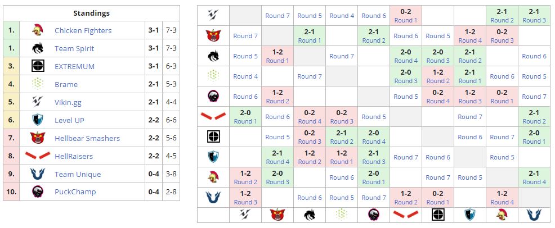Open the Team Spirit team name link
The height and width of the screenshot is (228, 555).
[74, 48]
